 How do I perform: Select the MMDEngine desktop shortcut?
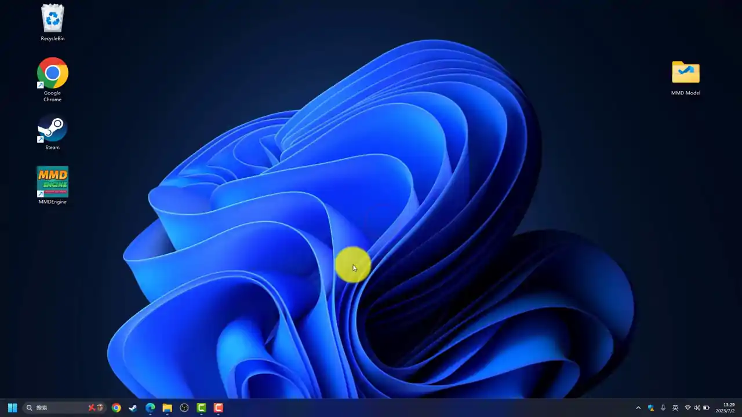coord(52,186)
